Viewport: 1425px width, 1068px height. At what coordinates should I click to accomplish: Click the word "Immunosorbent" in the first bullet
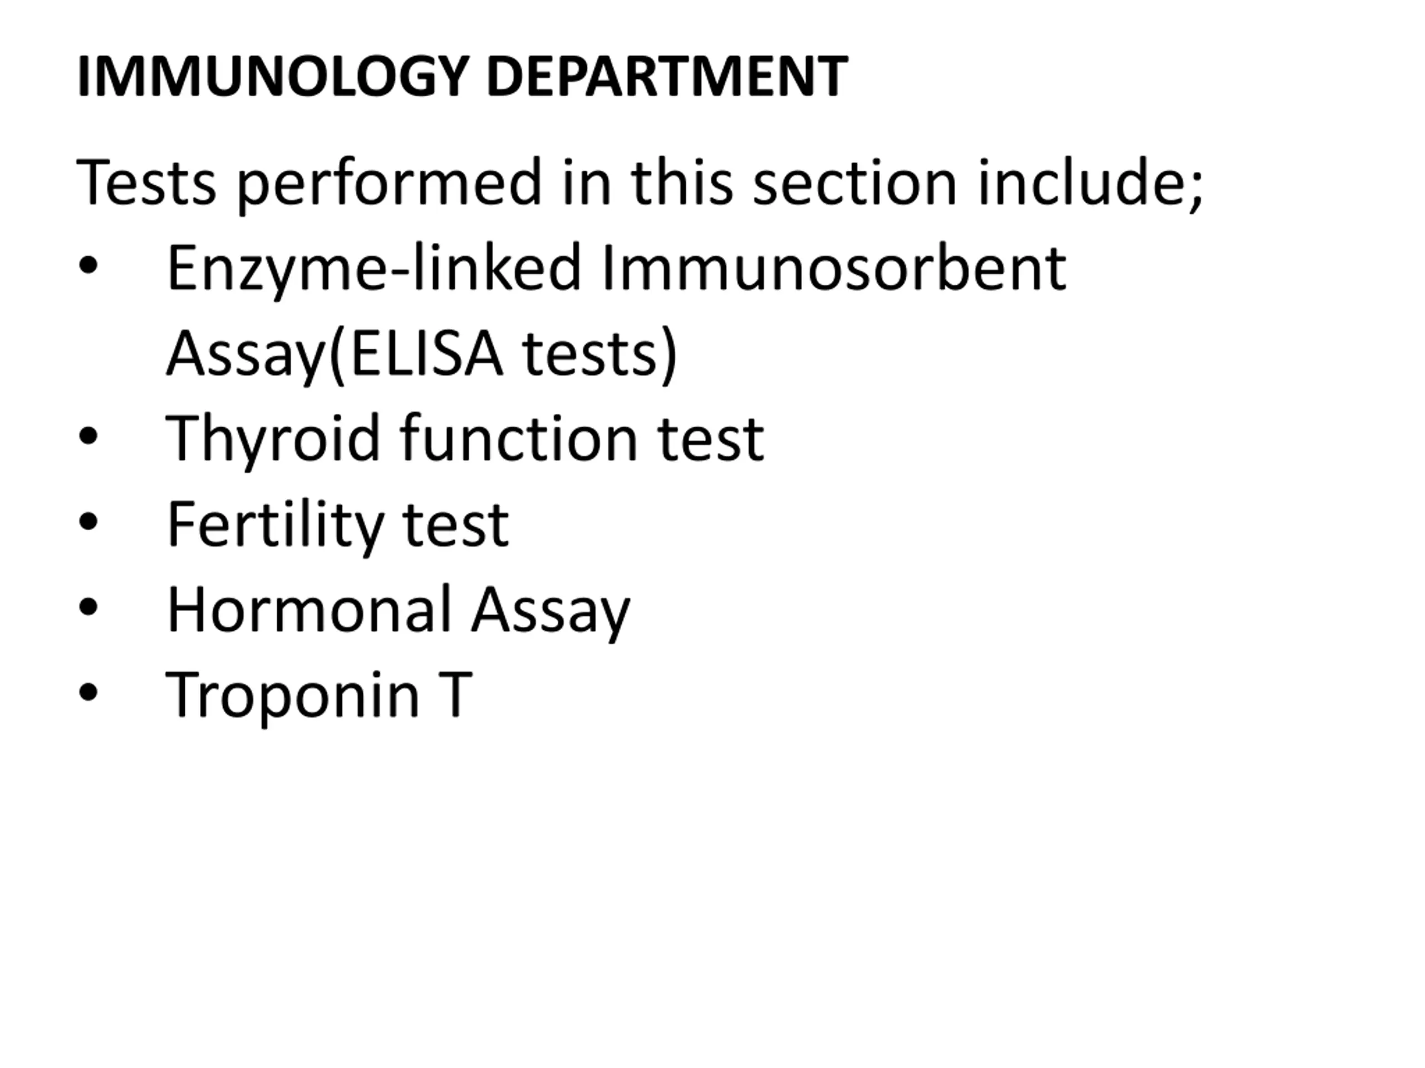834,269
